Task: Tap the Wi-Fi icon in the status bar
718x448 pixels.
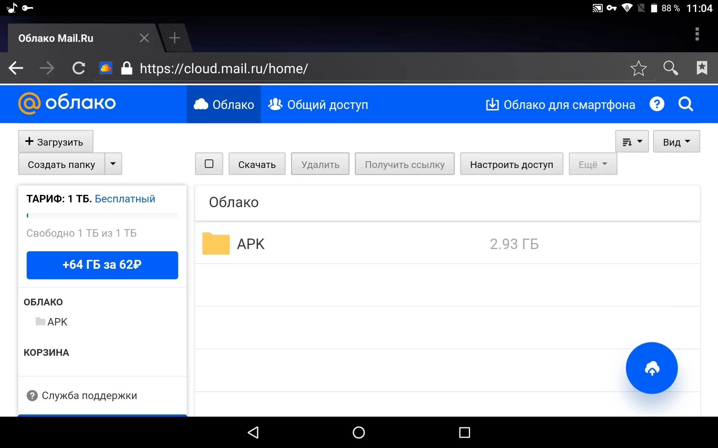Action: click(627, 8)
